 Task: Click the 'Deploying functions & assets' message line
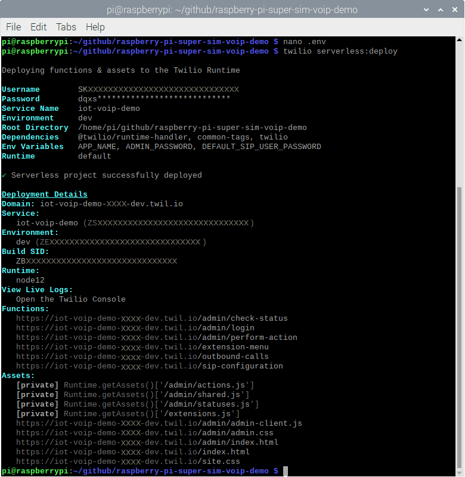click(121, 70)
